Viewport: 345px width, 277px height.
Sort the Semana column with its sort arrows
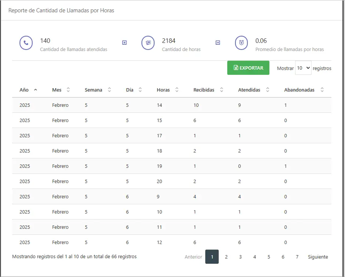[109, 90]
